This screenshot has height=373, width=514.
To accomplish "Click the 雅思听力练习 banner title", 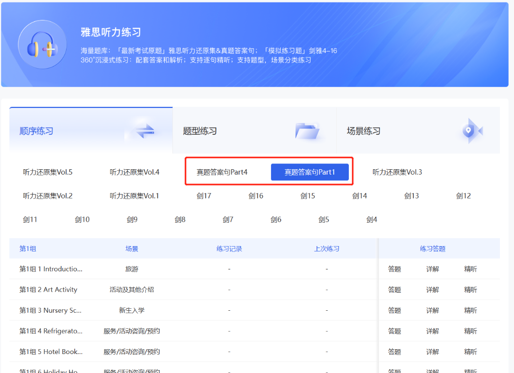I will (x=111, y=32).
